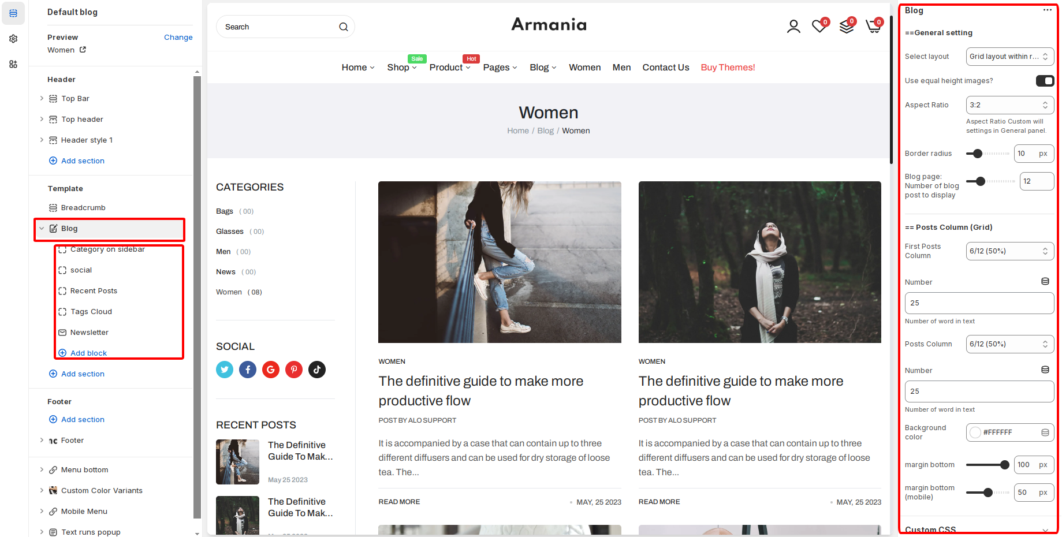
Task: Open the Blog panel more options menu
Action: pyautogui.click(x=1048, y=10)
